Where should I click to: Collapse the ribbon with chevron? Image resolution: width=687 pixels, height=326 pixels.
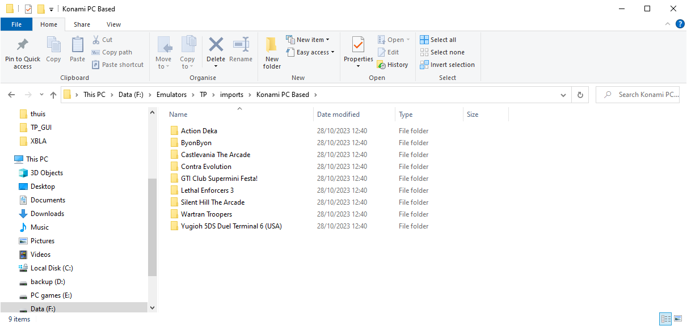click(668, 24)
